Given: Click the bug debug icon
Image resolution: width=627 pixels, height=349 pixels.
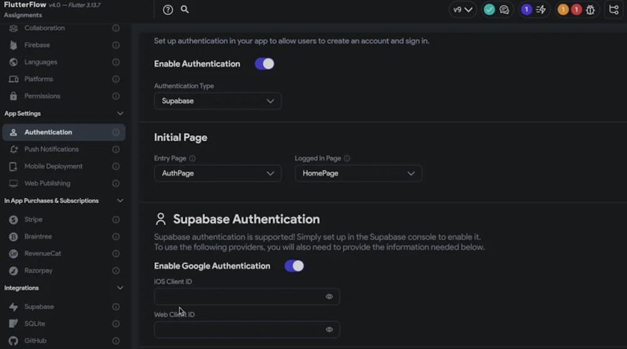Looking at the screenshot, I should tap(590, 9).
